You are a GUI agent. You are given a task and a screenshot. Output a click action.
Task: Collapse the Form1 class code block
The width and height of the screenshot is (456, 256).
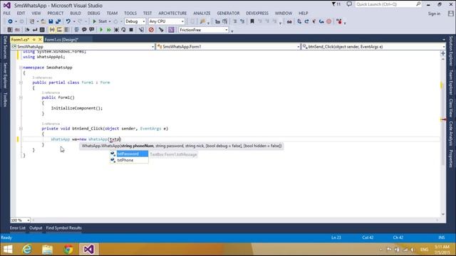(21, 82)
